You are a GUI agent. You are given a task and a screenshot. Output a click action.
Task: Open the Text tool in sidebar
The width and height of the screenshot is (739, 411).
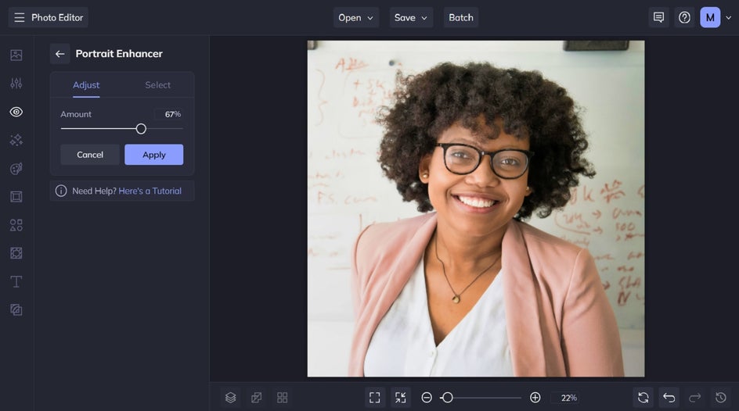(x=16, y=281)
